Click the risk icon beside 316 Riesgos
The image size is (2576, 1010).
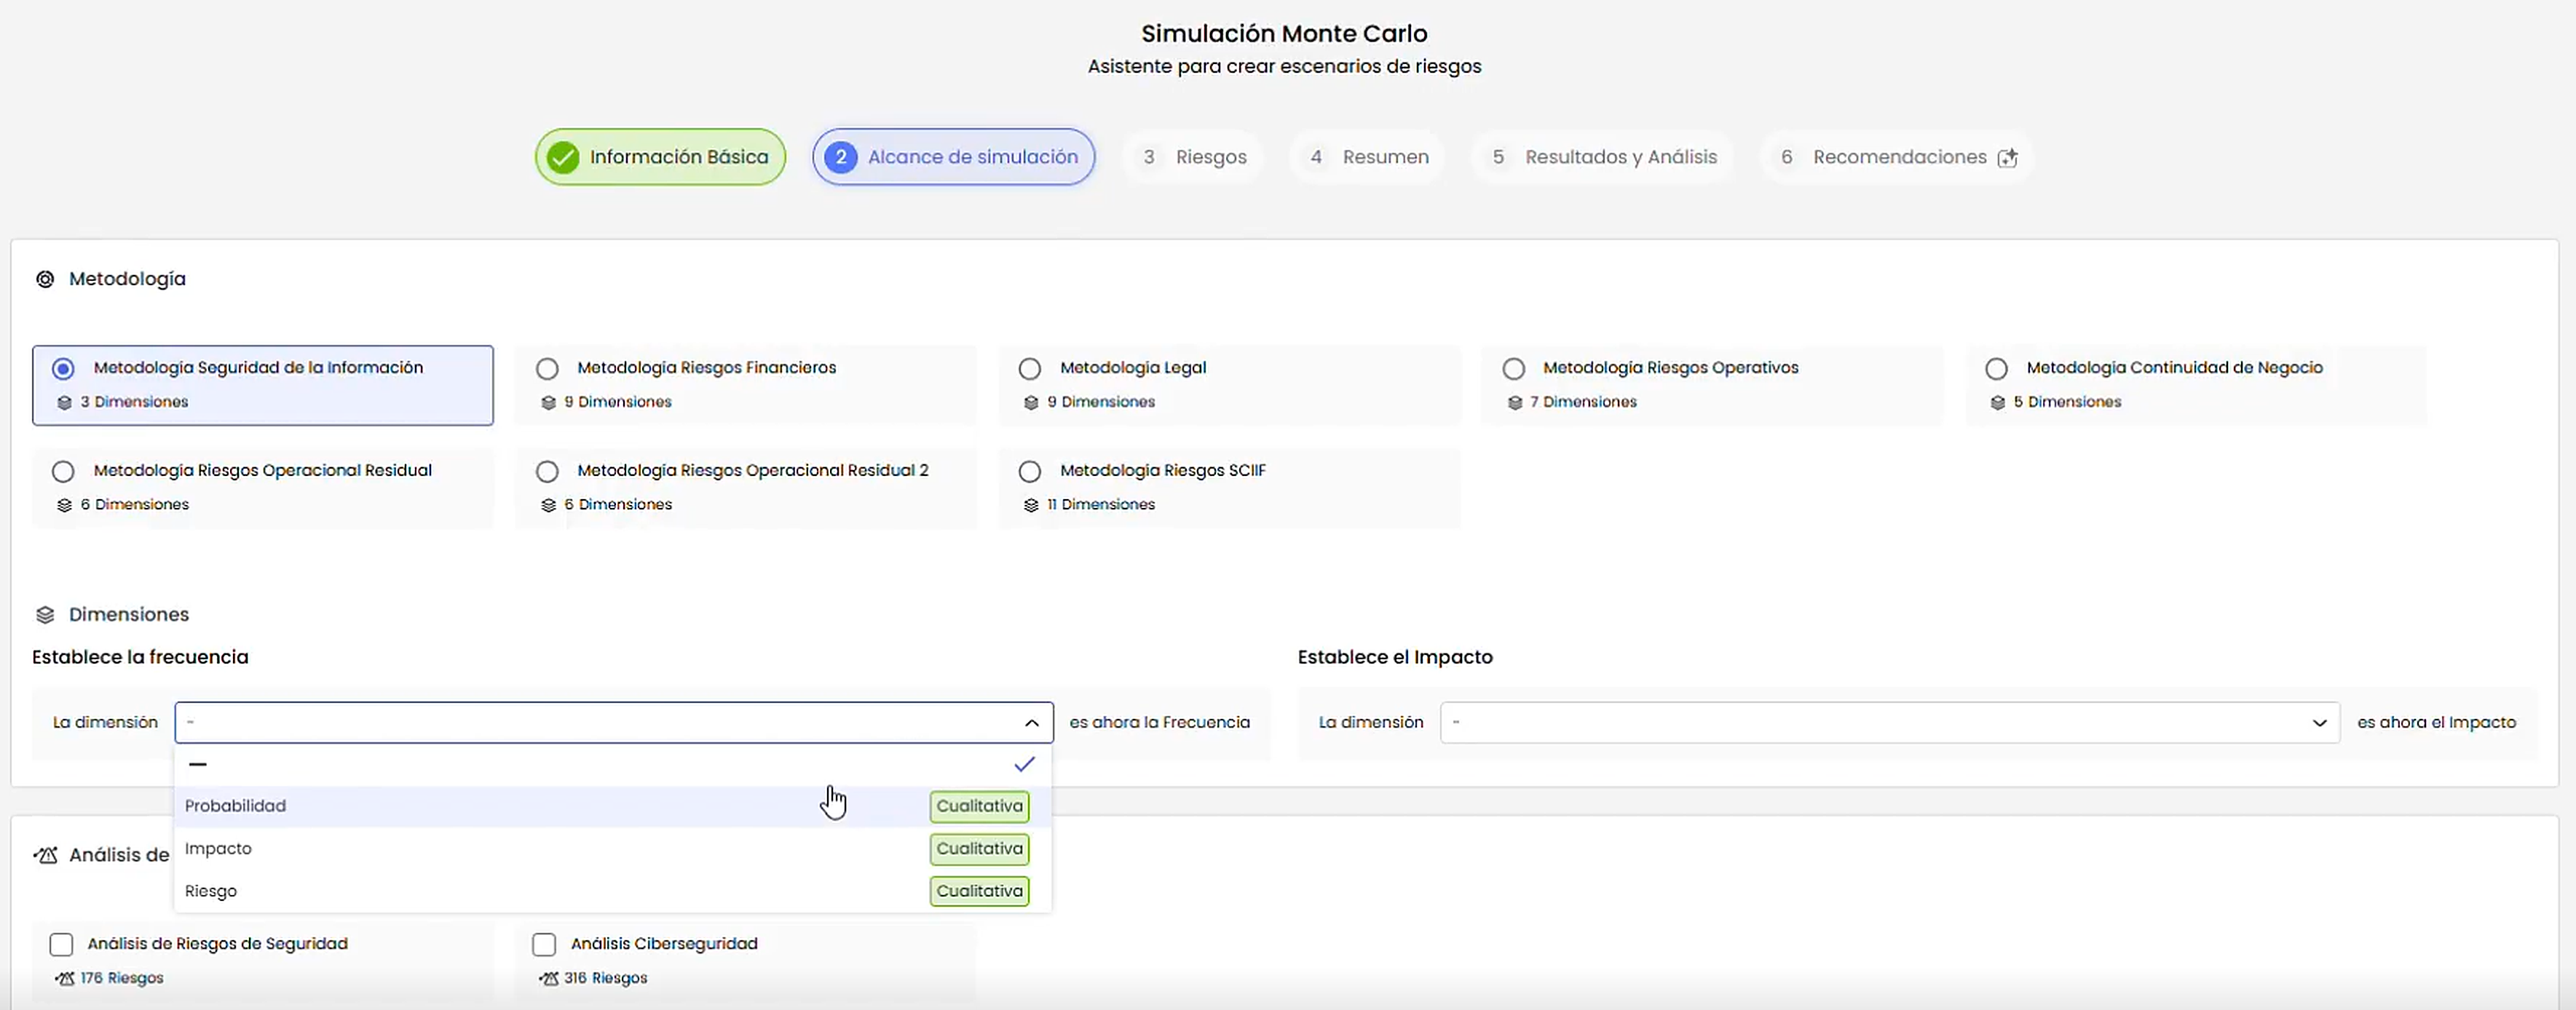(548, 978)
